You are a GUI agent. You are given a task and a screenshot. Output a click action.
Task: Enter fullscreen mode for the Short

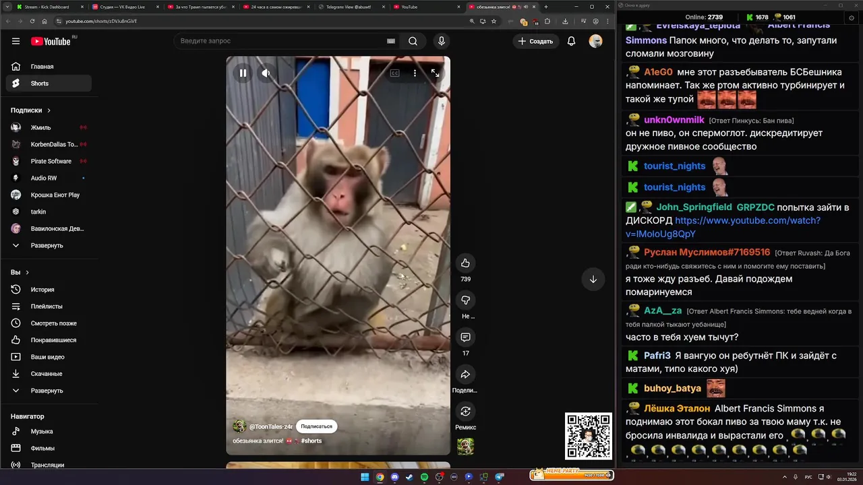(x=435, y=73)
